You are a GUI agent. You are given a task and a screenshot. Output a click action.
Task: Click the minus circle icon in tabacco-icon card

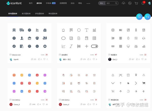37,46
